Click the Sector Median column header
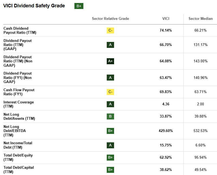Viewport: 217px width, 175px height. [200, 19]
